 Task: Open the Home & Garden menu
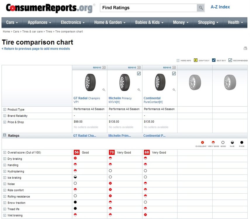[110, 22]
